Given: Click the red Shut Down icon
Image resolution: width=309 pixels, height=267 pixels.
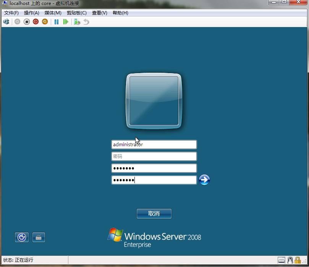Looking at the screenshot, I should tap(36, 22).
